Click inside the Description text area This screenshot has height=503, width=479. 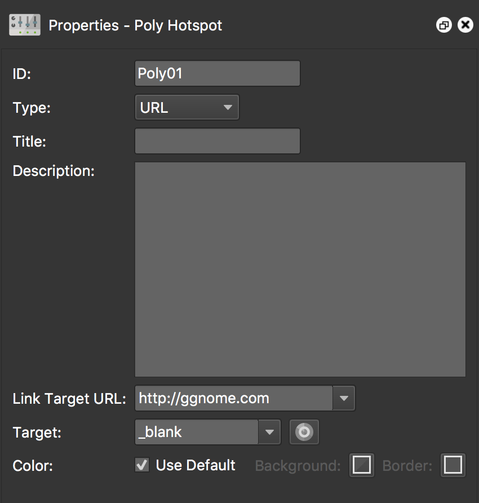[x=300, y=270]
